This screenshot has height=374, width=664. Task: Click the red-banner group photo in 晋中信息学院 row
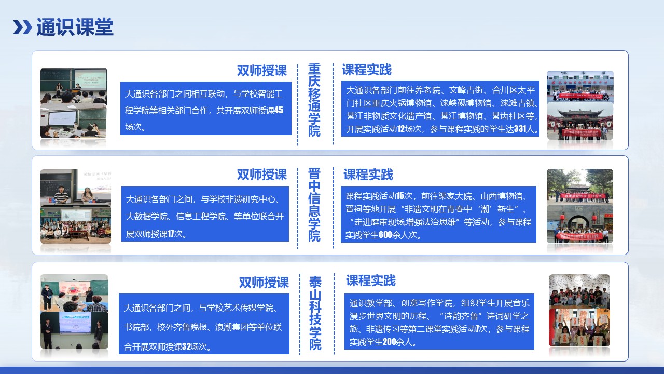point(580,223)
